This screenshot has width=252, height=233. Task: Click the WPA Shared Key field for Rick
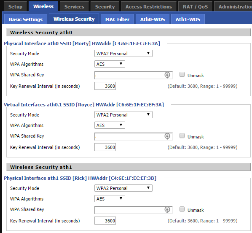(134, 210)
